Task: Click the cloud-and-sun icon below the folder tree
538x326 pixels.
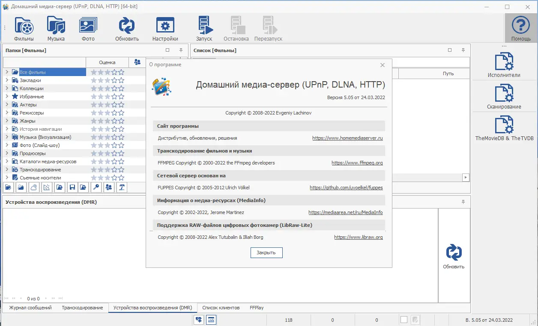Action: tap(34, 187)
